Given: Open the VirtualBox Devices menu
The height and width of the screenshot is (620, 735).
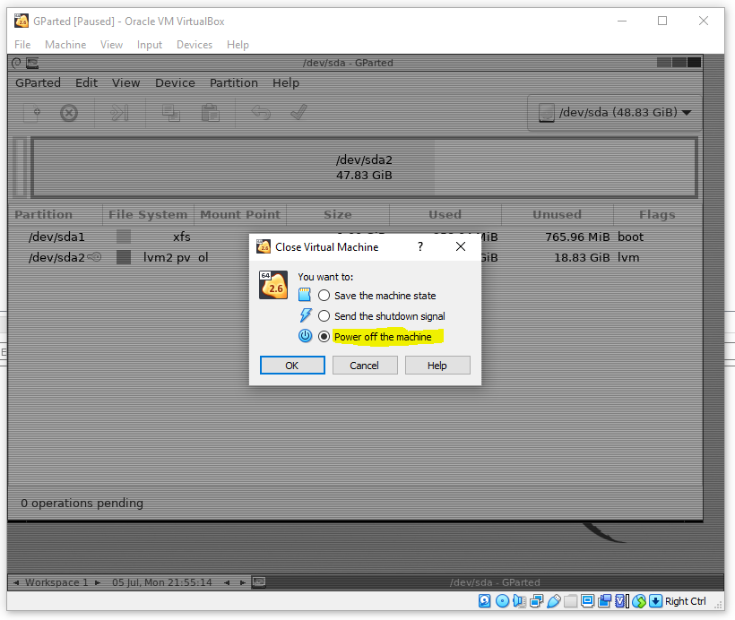Looking at the screenshot, I should 195,45.
